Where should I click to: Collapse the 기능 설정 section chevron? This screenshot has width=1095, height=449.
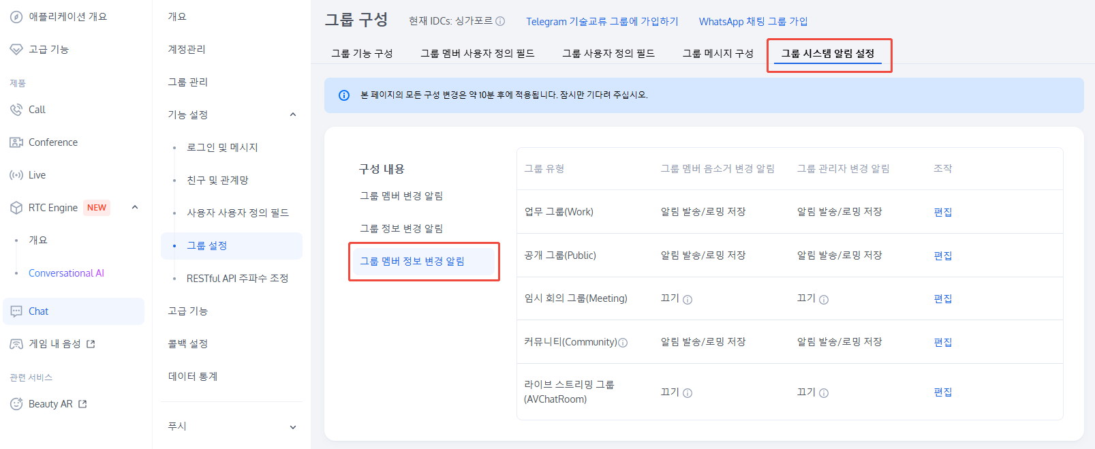[x=293, y=114]
